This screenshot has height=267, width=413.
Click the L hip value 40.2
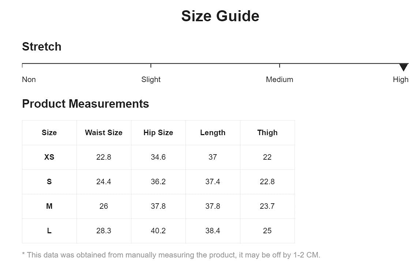click(x=158, y=231)
